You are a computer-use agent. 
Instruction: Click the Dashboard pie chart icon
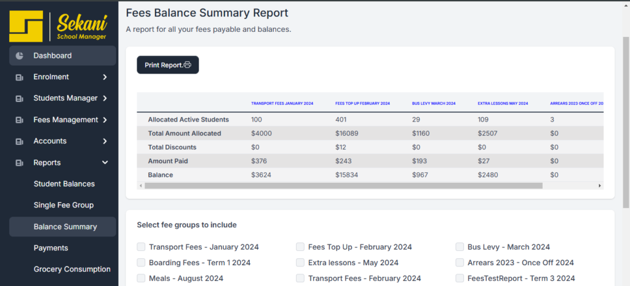(20, 56)
